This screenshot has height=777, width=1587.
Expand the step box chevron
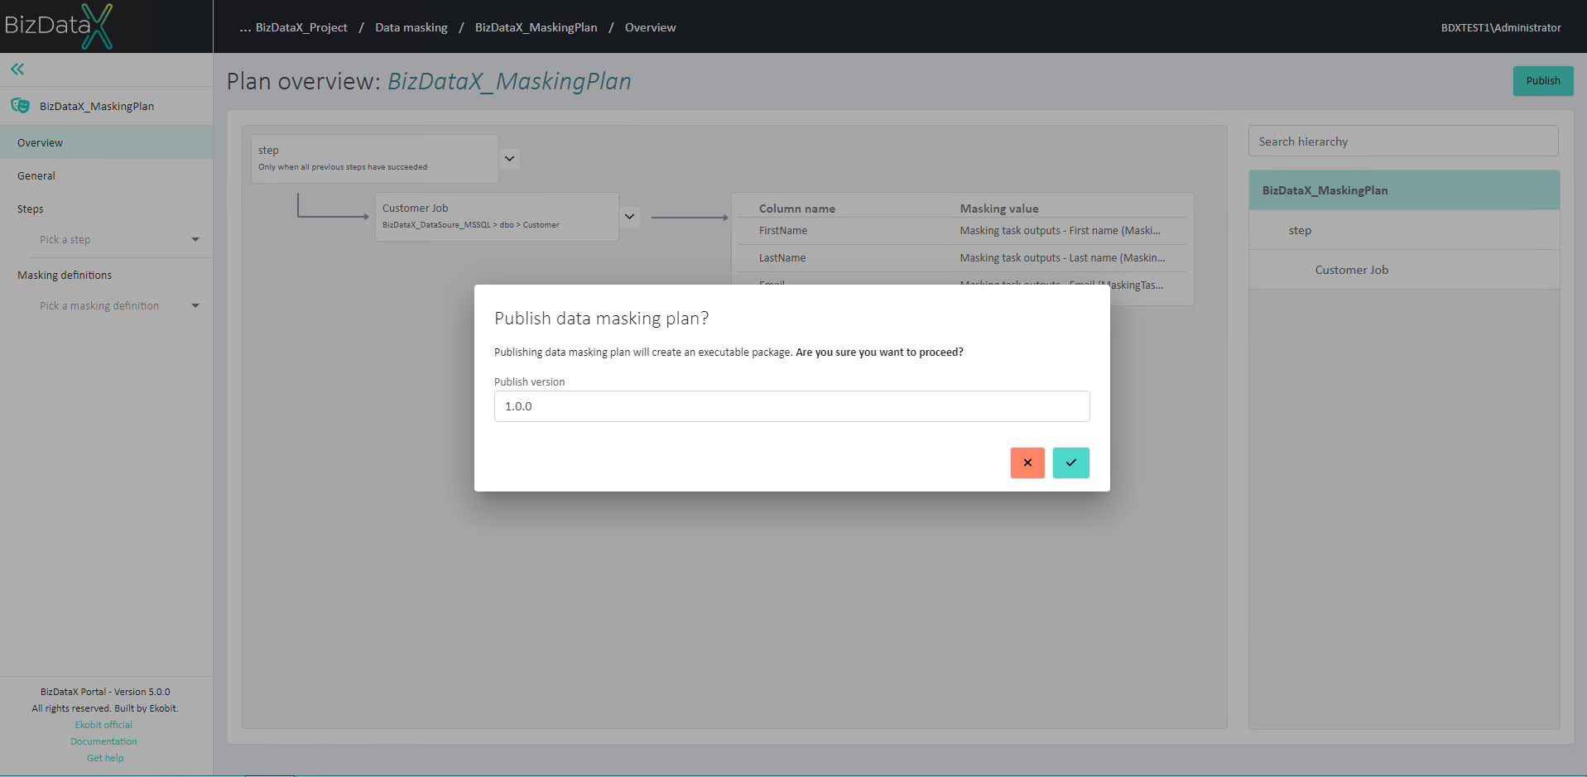(x=510, y=158)
